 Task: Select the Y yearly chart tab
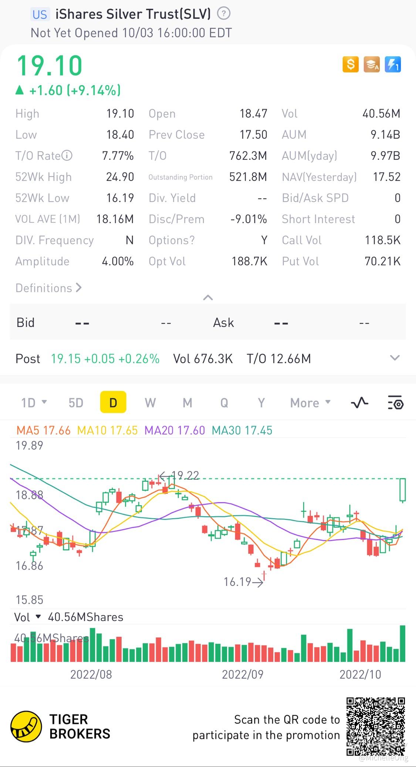pyautogui.click(x=261, y=402)
